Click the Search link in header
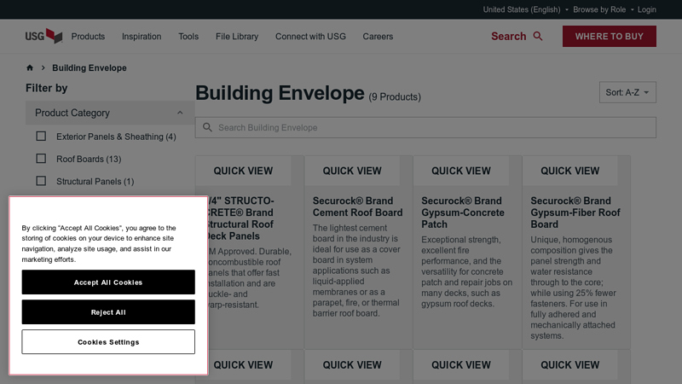Image resolution: width=682 pixels, height=384 pixels. [508, 36]
